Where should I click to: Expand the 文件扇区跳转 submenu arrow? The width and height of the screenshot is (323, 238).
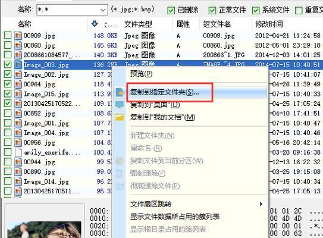click(x=261, y=204)
